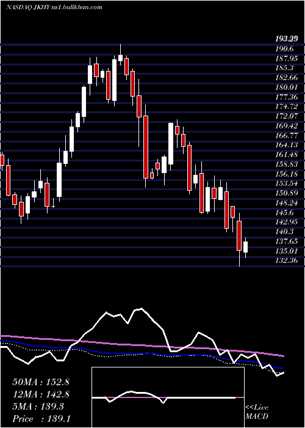
Task: Click the Price : 139.1 readout
Action: [x=41, y=419]
